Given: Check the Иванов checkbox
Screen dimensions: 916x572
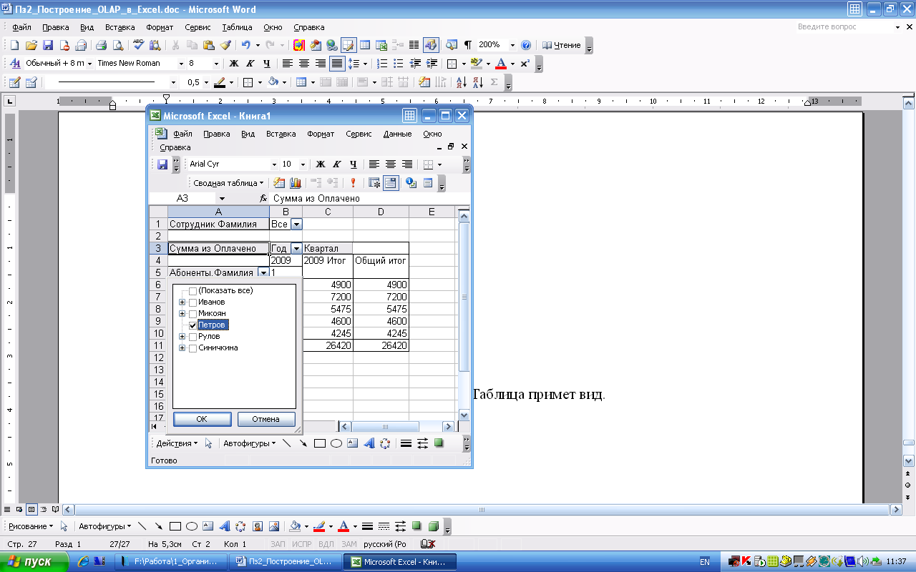Looking at the screenshot, I should pyautogui.click(x=193, y=302).
